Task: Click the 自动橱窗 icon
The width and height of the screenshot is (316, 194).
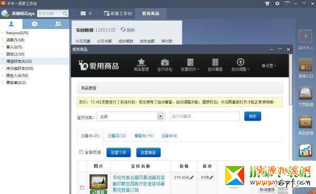Action: pyautogui.click(x=215, y=62)
